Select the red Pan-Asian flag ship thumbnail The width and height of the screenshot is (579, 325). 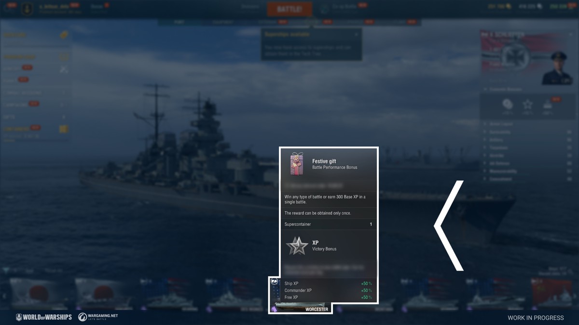(552, 294)
